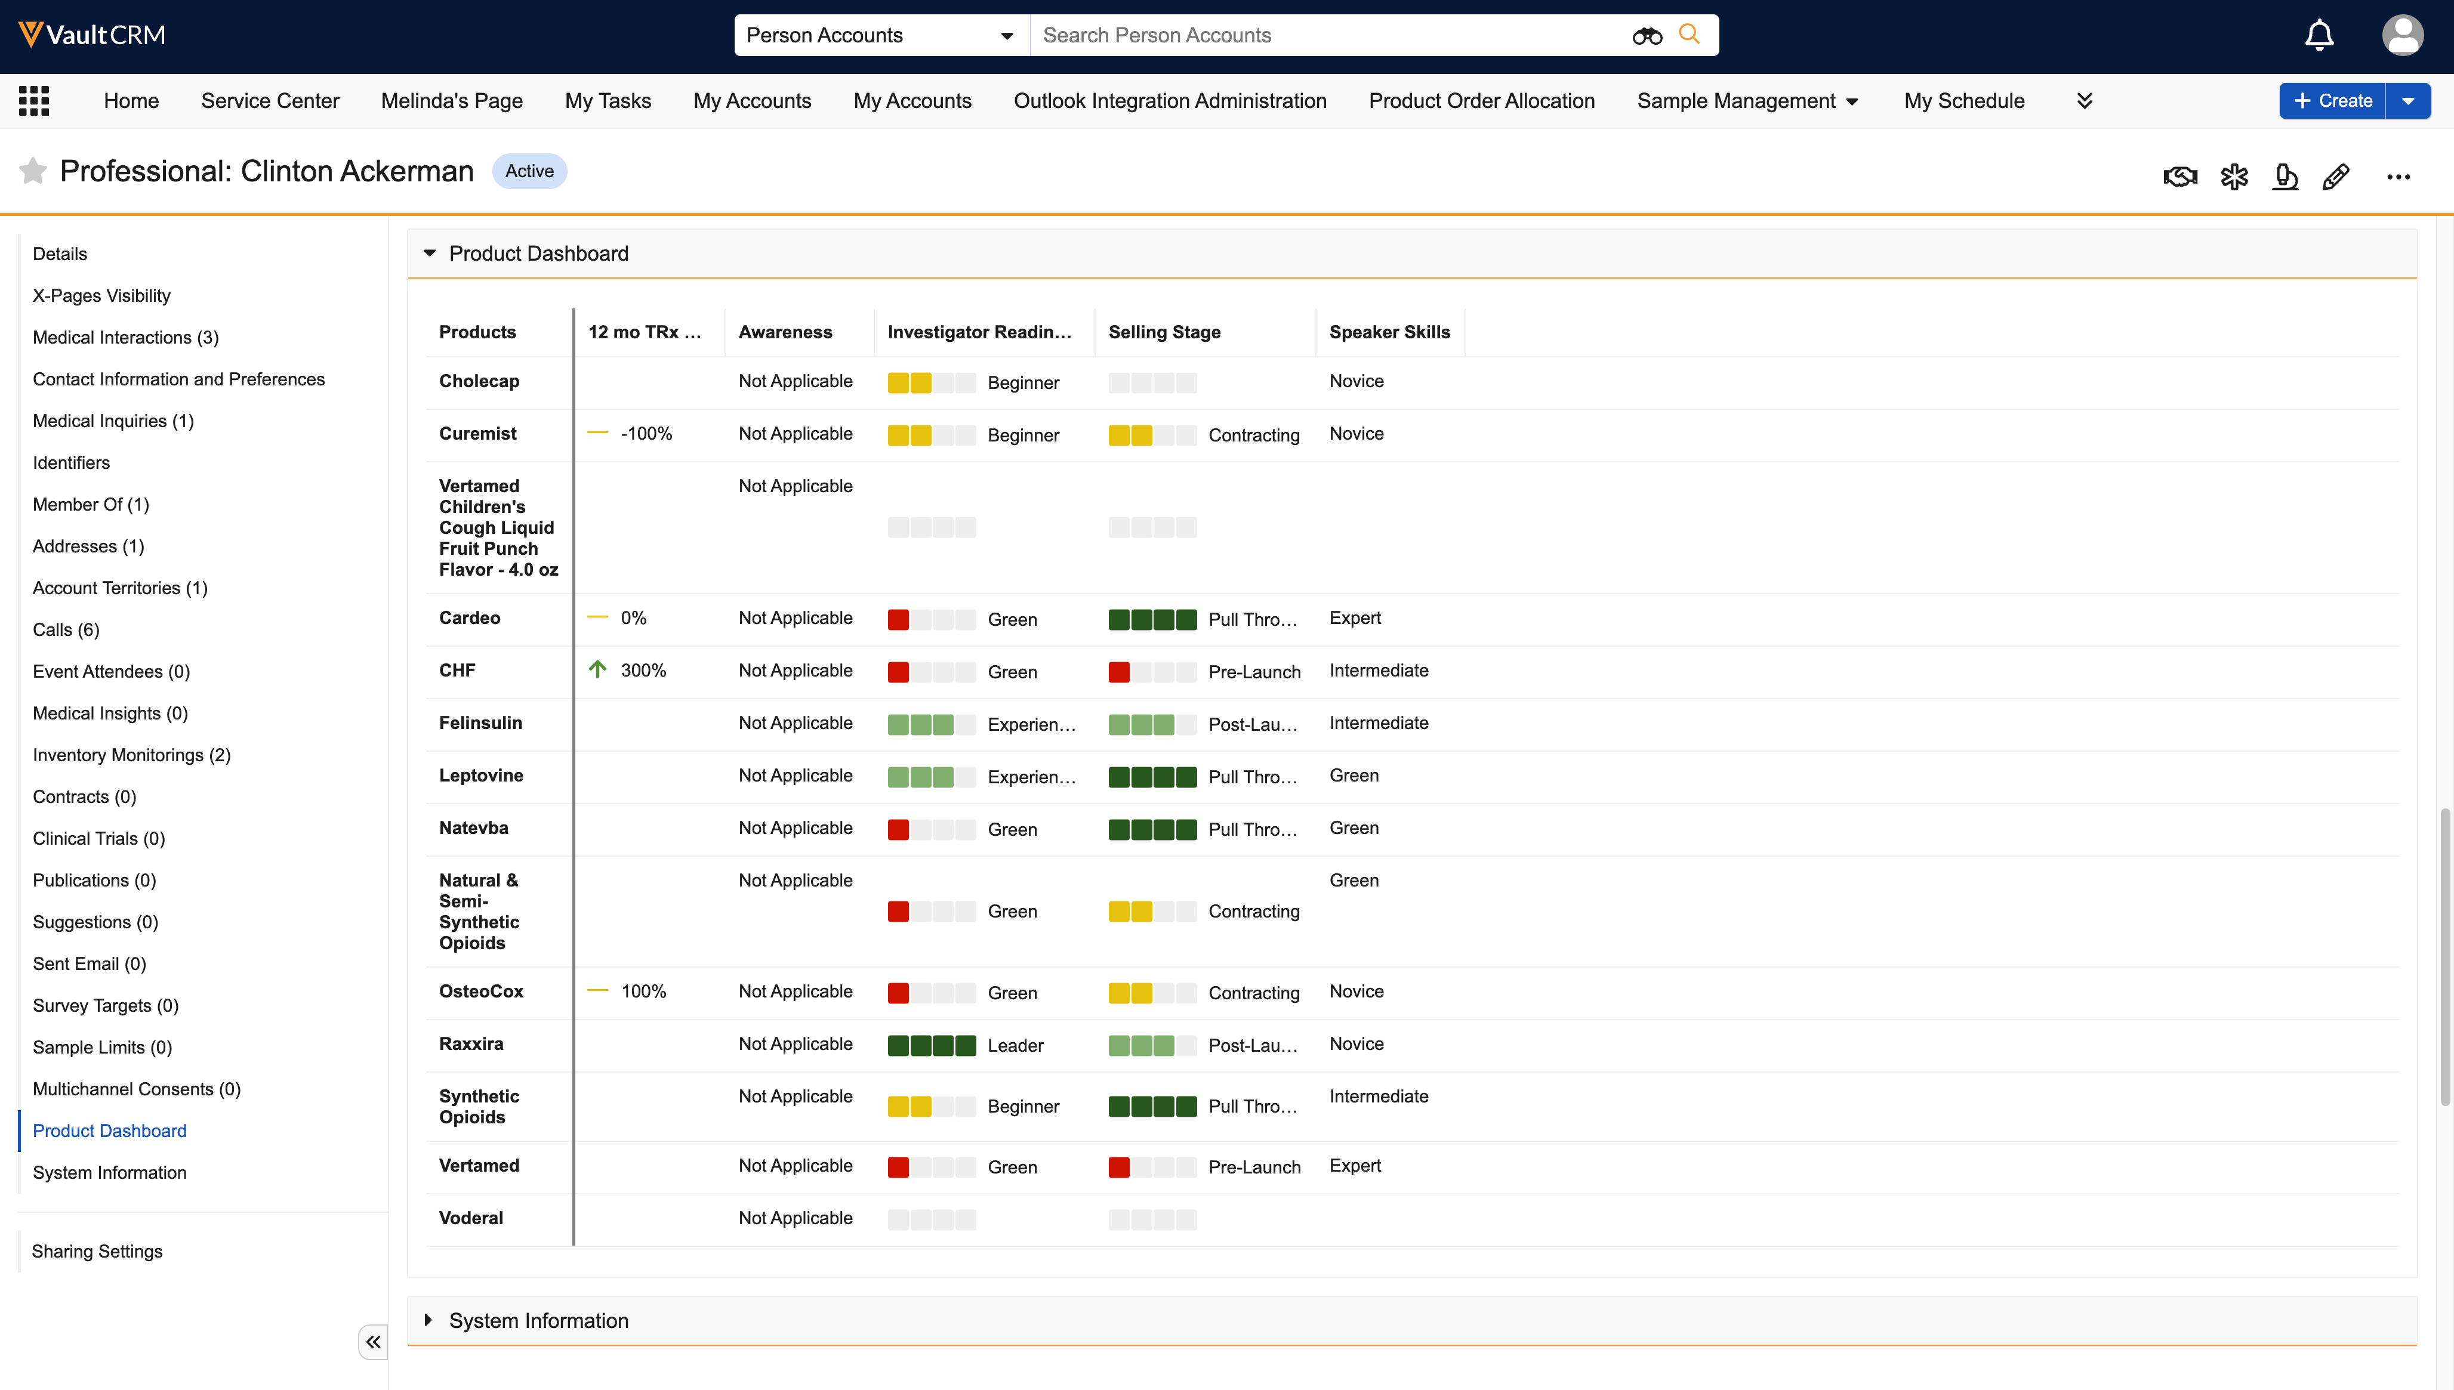
Task: Click Raxxira's dark green Leader rating bar
Action: tap(931, 1045)
